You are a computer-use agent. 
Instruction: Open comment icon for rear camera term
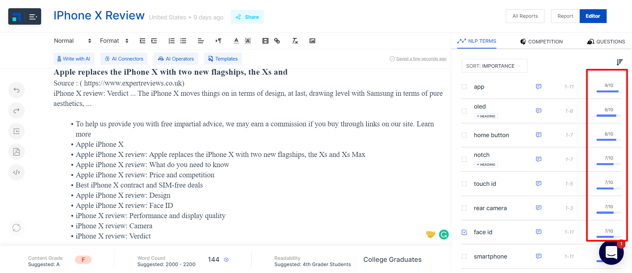click(x=539, y=208)
